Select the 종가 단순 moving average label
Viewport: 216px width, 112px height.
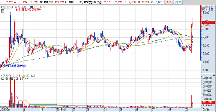pyautogui.click(x=20, y=7)
